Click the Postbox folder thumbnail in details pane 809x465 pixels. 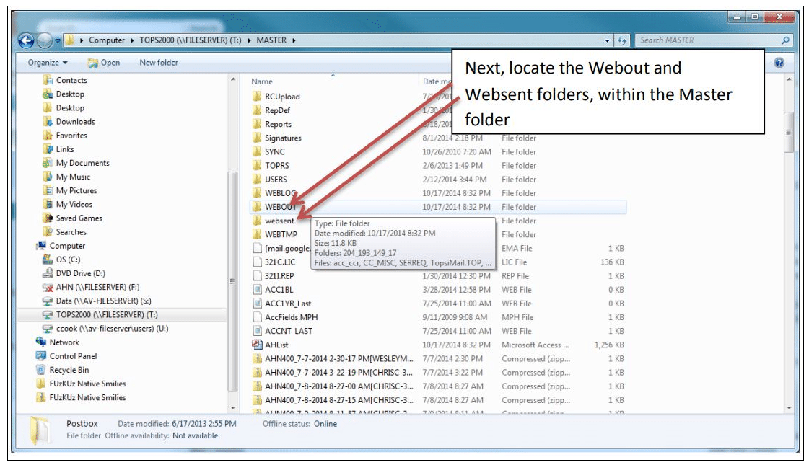point(40,430)
